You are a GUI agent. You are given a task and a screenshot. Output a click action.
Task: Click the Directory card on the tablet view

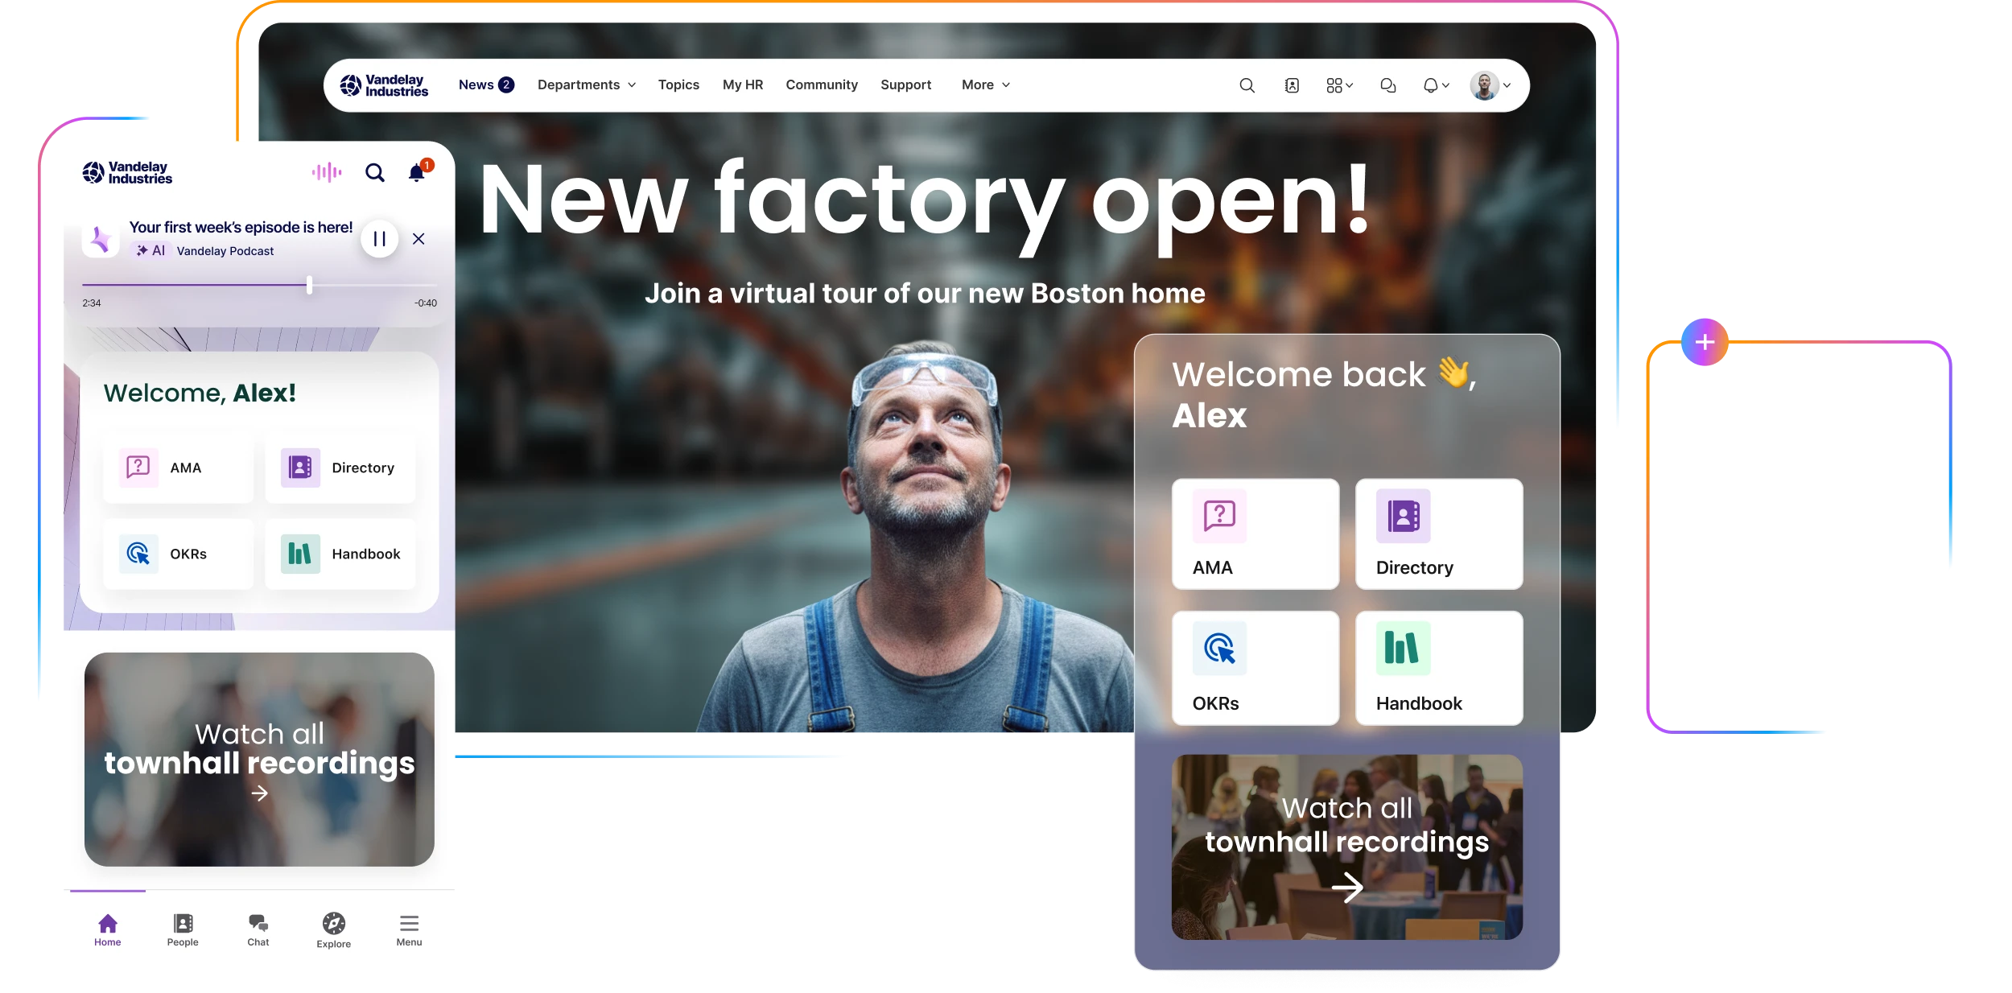point(1438,534)
